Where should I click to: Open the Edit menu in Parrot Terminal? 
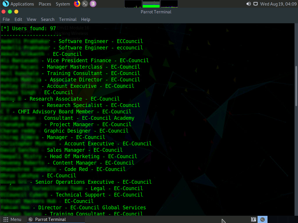(x=18, y=19)
